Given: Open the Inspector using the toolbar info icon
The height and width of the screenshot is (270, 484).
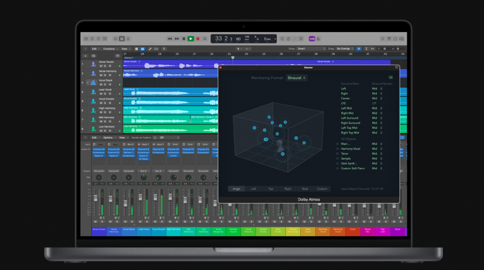Looking at the screenshot, I should (x=92, y=39).
